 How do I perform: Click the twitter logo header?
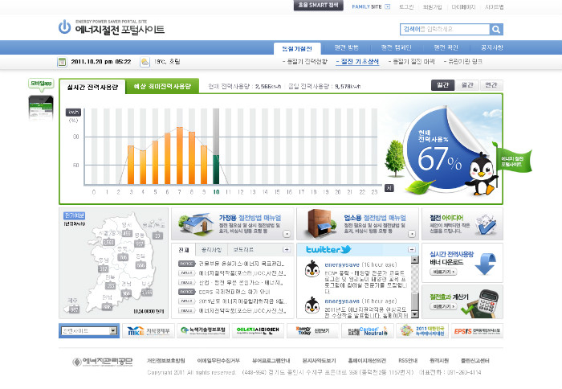pos(328,249)
